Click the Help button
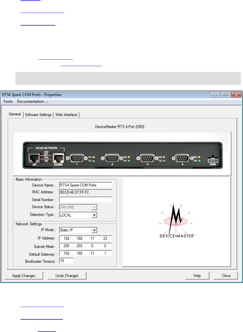 pos(197,276)
